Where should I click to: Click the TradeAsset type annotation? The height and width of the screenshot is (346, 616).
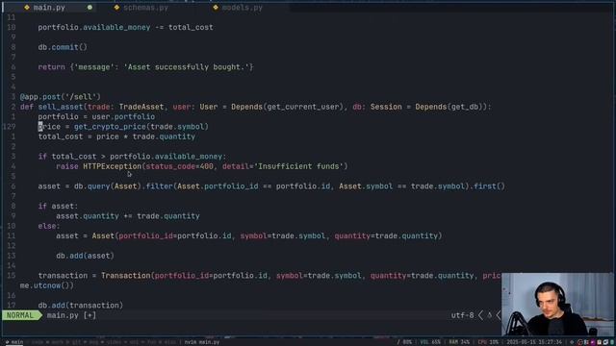pyautogui.click(x=141, y=107)
